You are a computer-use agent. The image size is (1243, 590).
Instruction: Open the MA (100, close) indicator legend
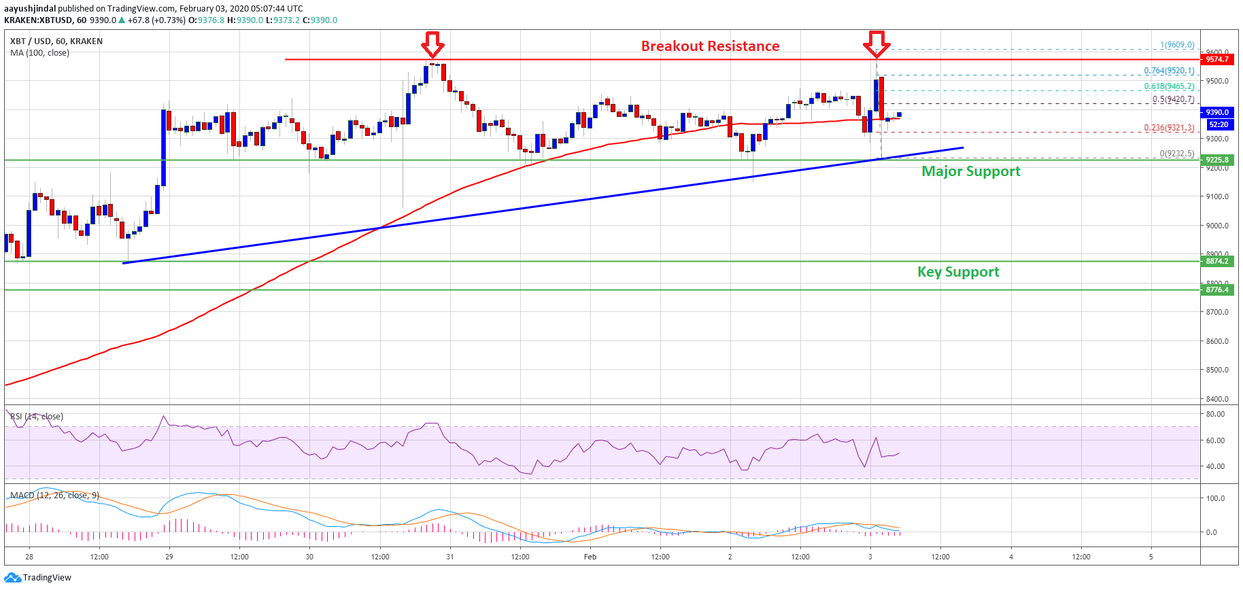(39, 53)
